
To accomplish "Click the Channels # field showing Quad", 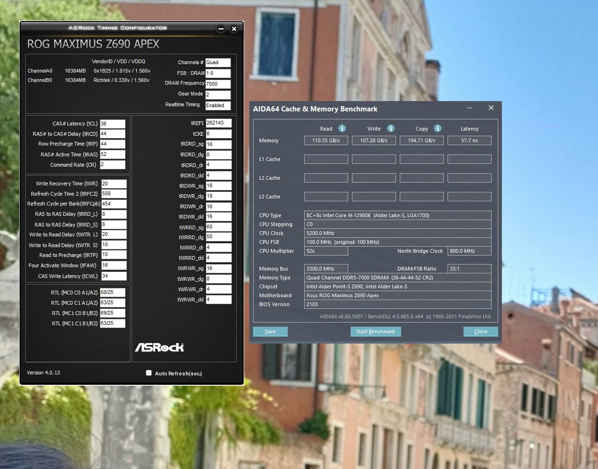I will 218,62.
